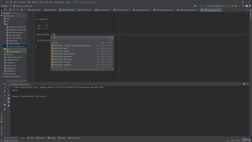Click autocomplete popup scrollbar
Image resolution: width=252 pixels, height=142 pixels.
pos(113,38)
